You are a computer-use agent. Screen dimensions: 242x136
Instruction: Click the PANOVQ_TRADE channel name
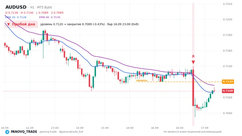(24, 132)
